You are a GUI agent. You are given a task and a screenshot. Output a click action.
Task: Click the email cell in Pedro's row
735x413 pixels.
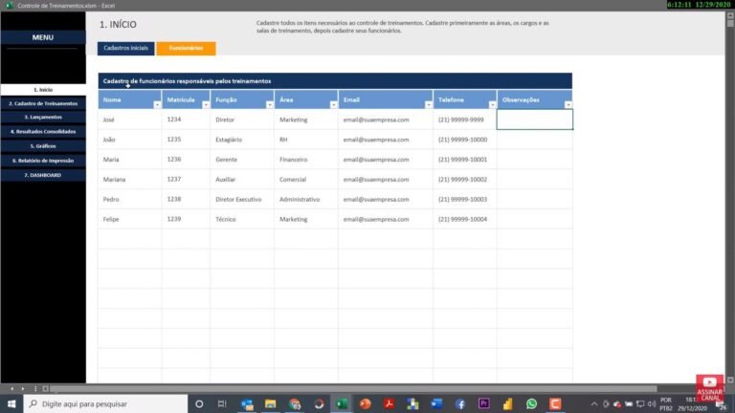click(386, 200)
